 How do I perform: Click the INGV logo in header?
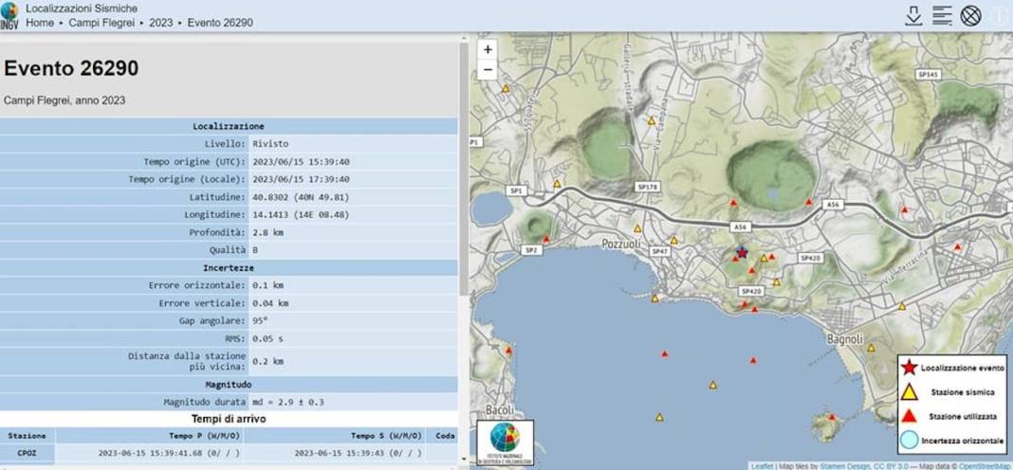point(10,16)
